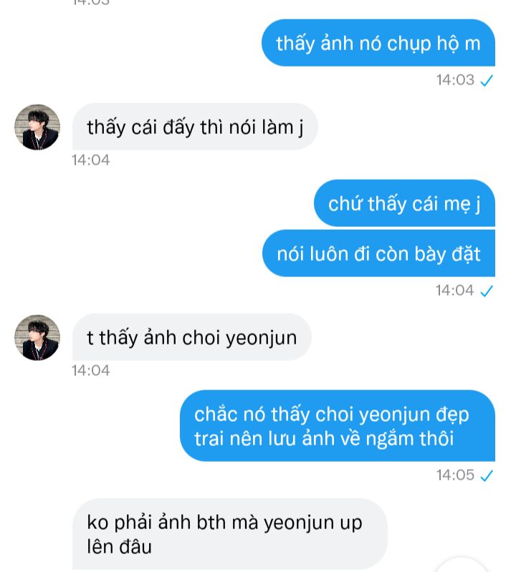Tap the 'chứ thấy cái mẹ j' message bubble
The image size is (516, 572).
click(x=404, y=203)
